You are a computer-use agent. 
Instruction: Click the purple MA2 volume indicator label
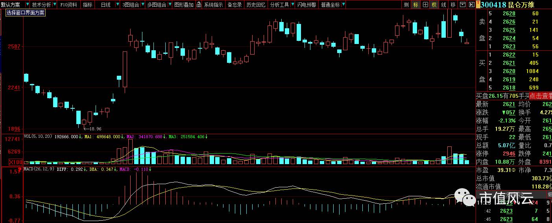[144, 137]
